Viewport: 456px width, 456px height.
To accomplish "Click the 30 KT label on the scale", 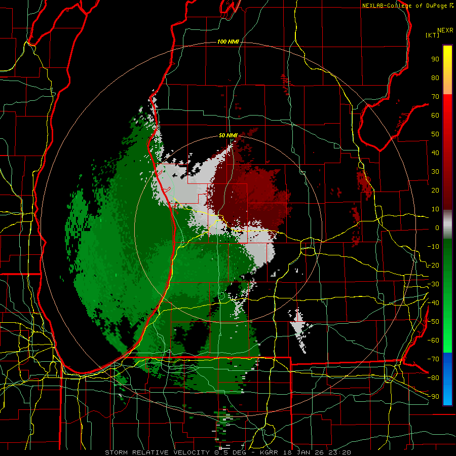I will 435,172.
